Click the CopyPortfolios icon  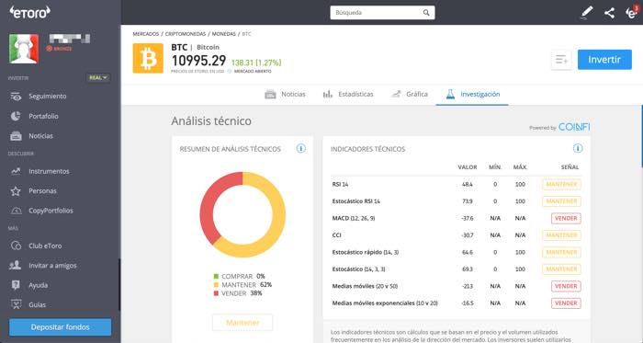16,211
